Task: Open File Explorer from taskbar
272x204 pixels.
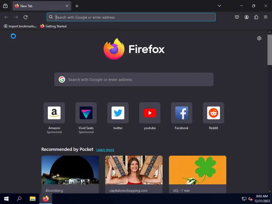Action: click(x=32, y=199)
